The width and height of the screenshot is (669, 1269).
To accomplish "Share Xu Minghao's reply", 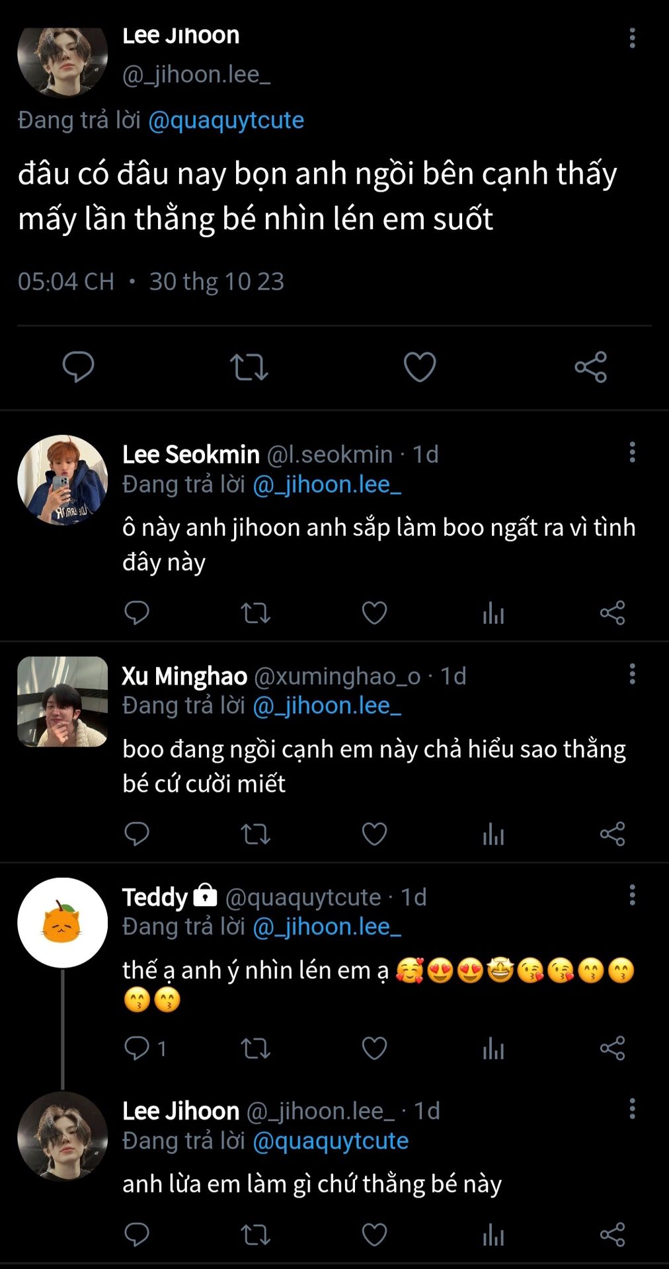I will click(612, 834).
